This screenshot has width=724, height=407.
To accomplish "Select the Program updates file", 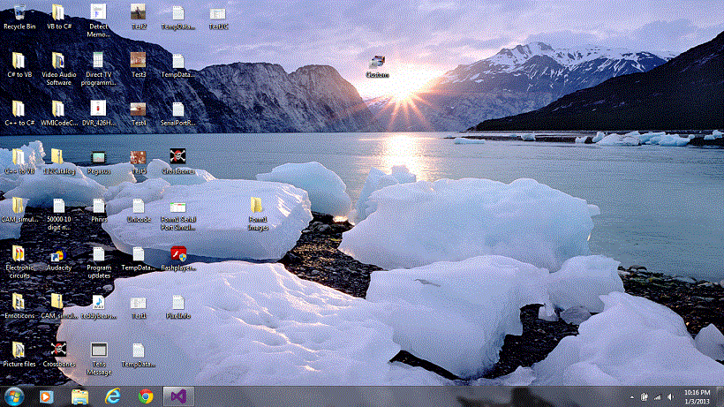I will 98,262.
